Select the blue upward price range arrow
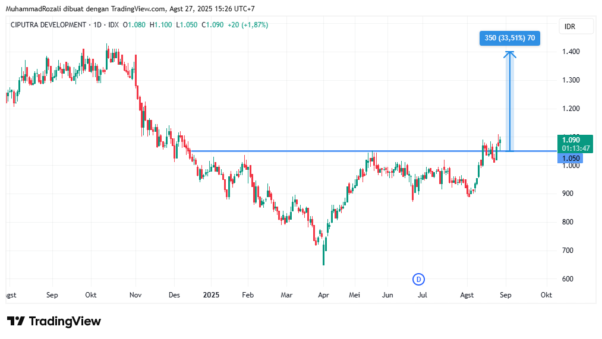 [x=509, y=102]
